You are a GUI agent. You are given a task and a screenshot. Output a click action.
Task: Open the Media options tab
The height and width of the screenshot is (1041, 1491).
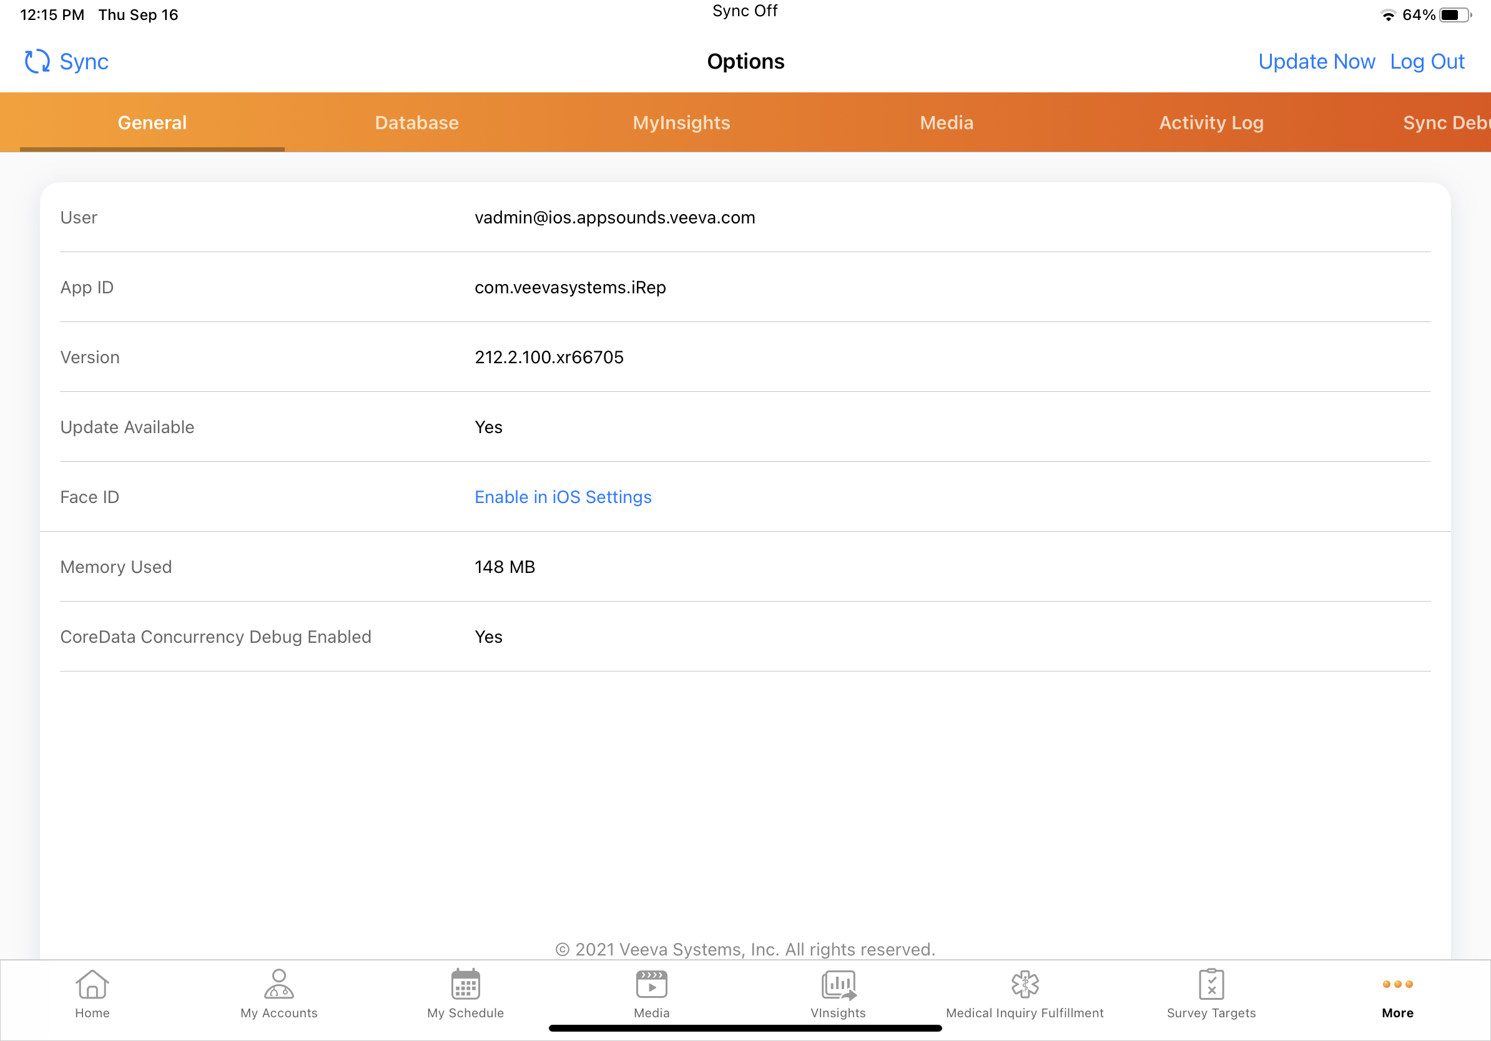946,123
